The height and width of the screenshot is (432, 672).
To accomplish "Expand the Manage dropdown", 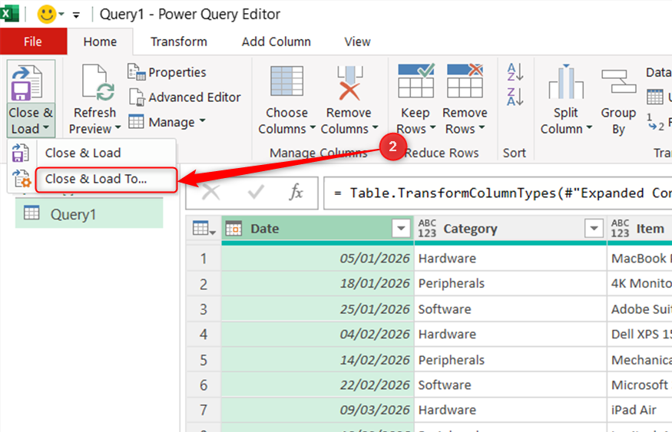I will click(167, 122).
